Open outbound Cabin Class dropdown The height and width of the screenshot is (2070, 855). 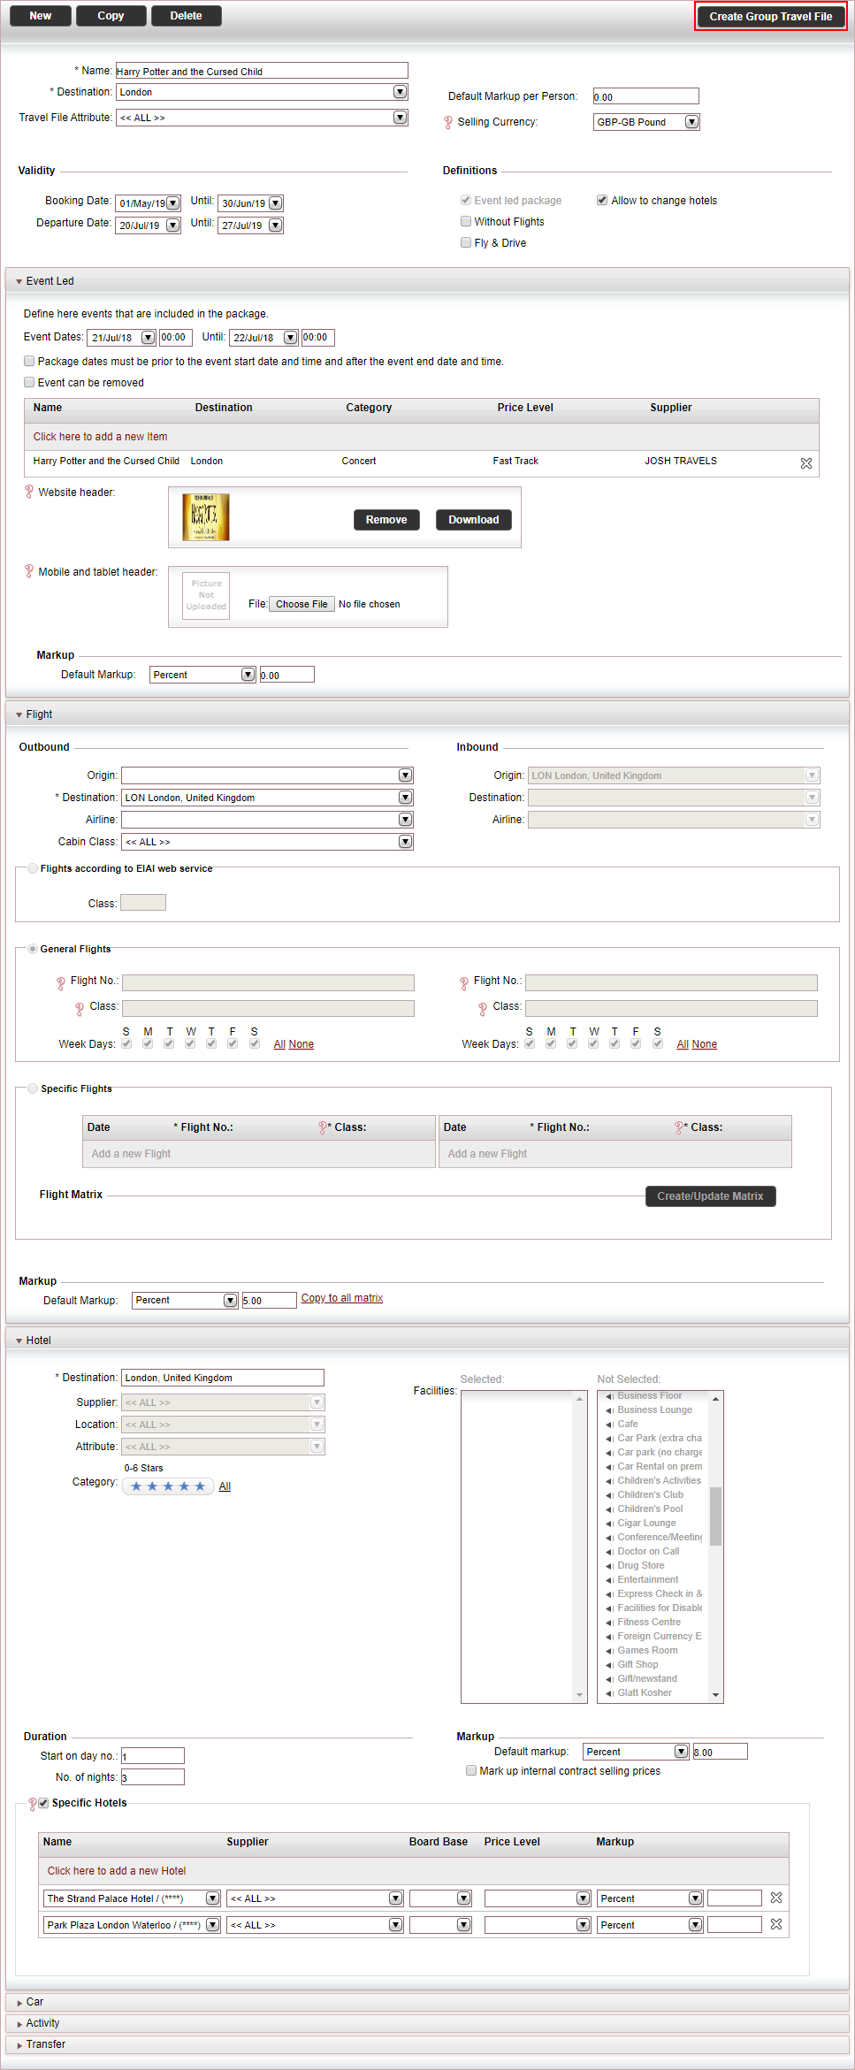coord(406,842)
